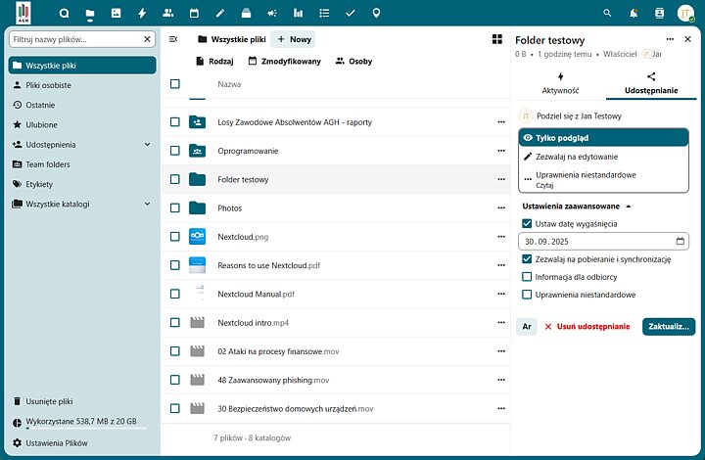705x460 pixels.
Task: Expand Wszystkie katalogi in the sidebar
Action: pyautogui.click(x=147, y=205)
